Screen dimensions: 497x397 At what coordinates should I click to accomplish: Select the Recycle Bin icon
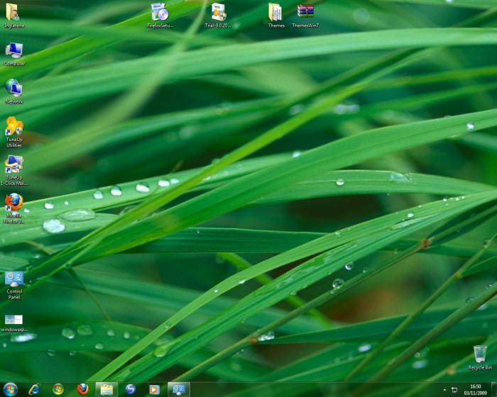point(480,354)
